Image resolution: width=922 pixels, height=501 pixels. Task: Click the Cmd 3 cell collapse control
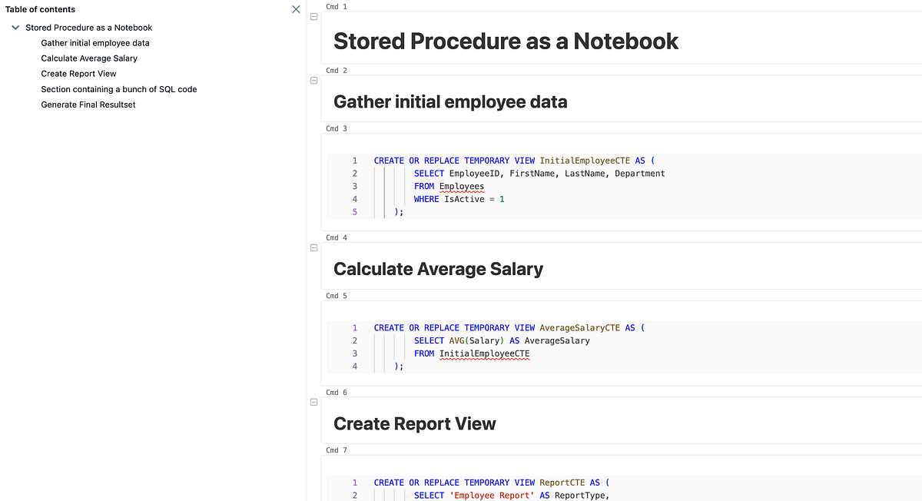[313, 138]
